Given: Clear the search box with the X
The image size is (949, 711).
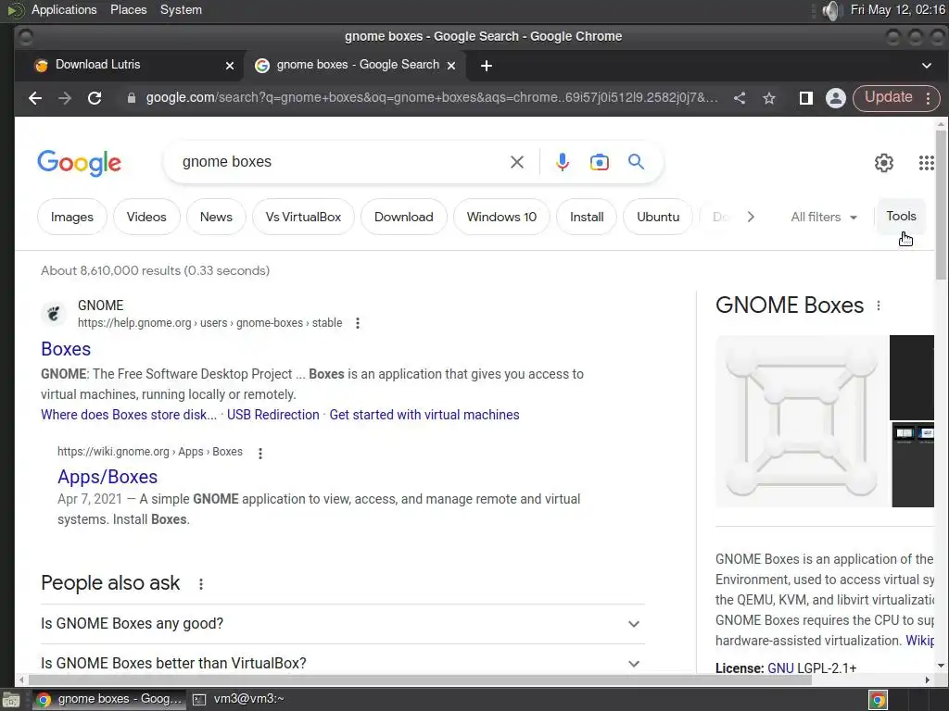Looking at the screenshot, I should coord(517,162).
